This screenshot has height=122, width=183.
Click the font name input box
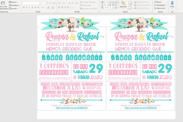pyautogui.click(x=30, y=3)
